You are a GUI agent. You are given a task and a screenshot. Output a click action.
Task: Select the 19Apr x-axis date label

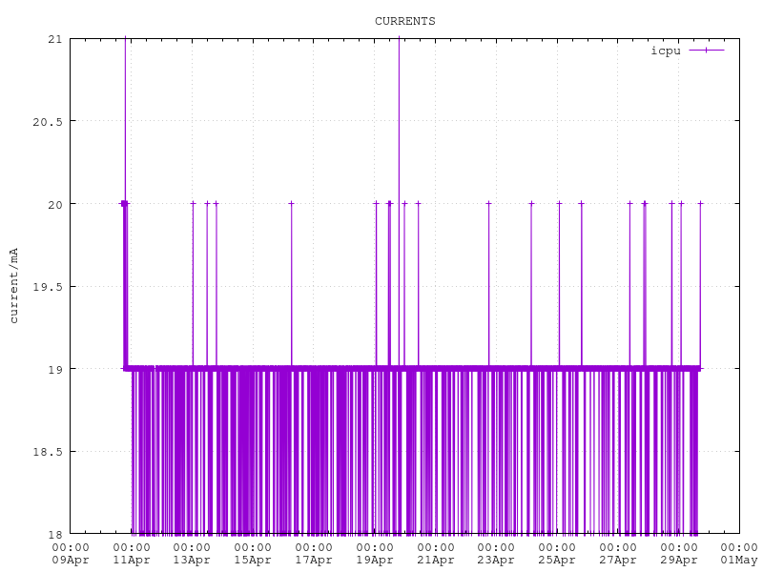[x=375, y=561]
